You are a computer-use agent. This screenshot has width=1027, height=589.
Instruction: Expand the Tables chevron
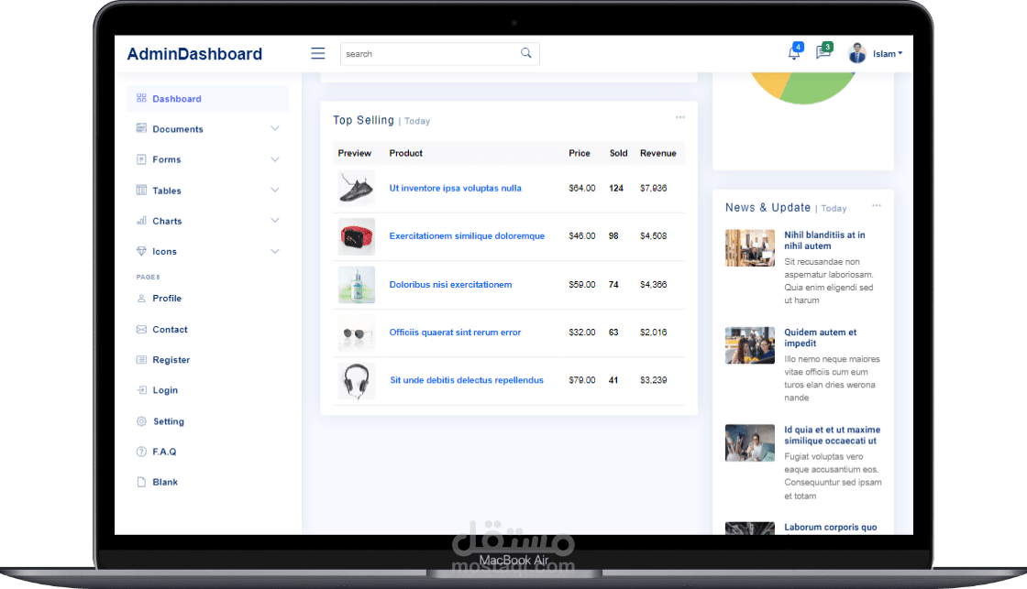274,190
